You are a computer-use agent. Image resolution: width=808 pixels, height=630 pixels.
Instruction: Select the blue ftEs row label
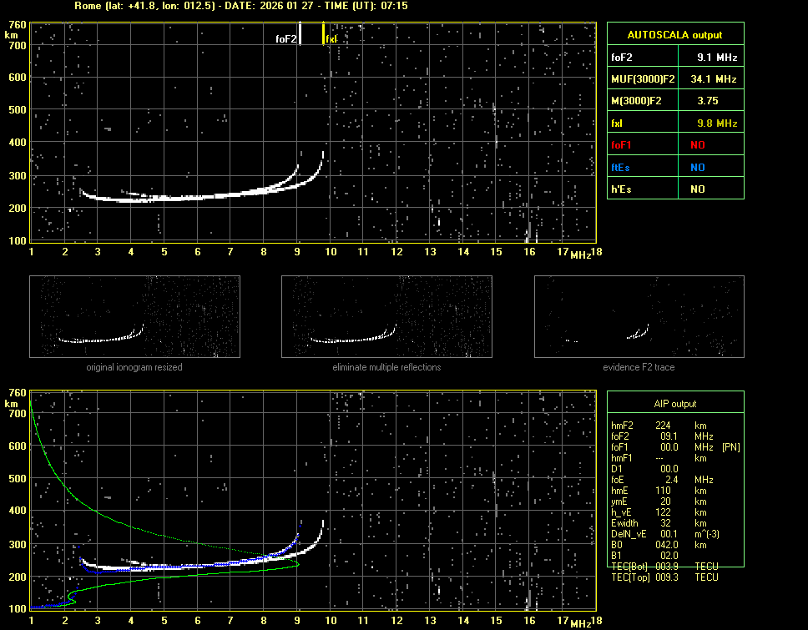[x=621, y=167]
